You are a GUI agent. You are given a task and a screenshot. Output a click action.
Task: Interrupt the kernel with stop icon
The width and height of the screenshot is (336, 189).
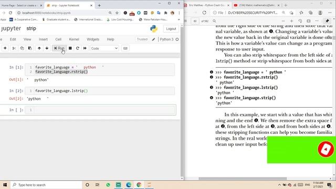click(x=70, y=48)
